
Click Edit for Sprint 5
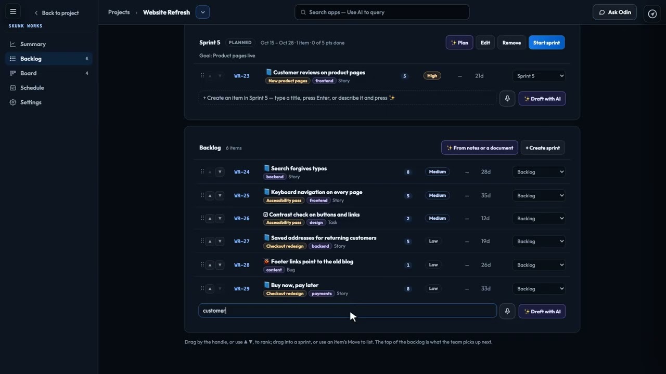[x=485, y=43]
